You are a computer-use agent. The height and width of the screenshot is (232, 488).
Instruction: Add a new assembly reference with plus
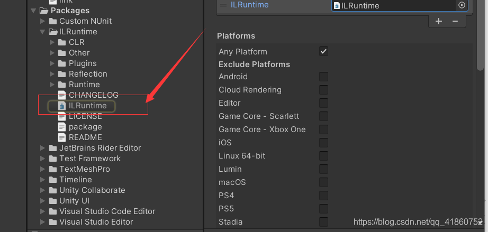(x=439, y=21)
